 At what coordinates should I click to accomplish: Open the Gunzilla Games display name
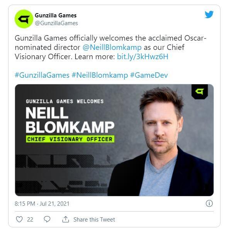point(56,15)
